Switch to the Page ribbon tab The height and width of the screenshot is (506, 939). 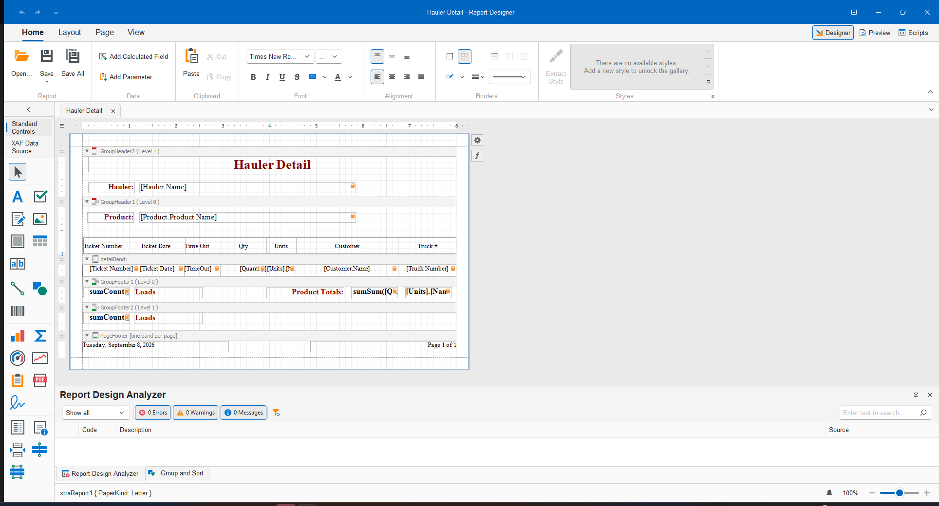(x=105, y=32)
